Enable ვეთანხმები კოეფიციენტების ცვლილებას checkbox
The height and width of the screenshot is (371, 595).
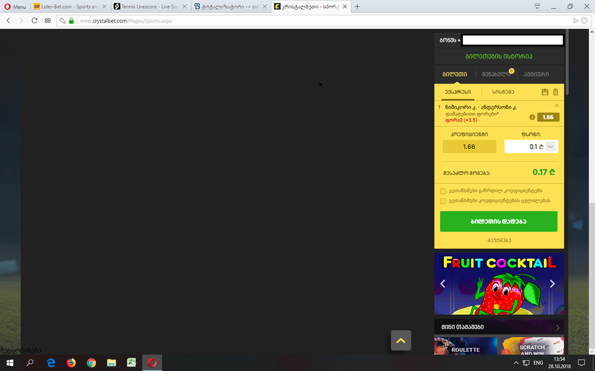443,201
